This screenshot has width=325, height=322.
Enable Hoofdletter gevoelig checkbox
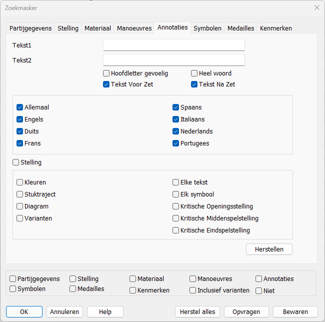106,73
